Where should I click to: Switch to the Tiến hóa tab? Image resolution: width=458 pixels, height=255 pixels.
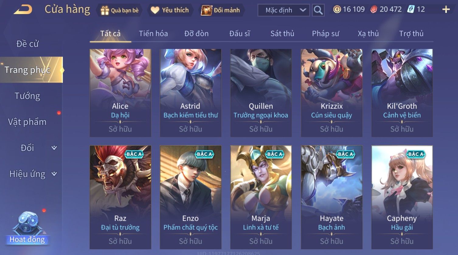tap(153, 34)
